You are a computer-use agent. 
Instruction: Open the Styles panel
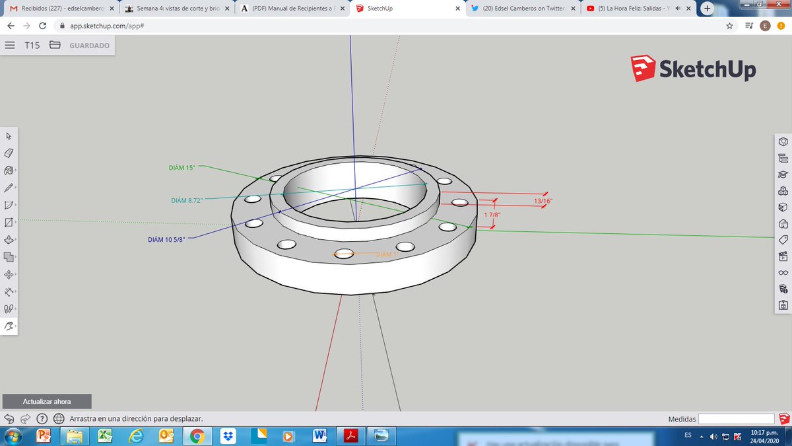click(x=783, y=223)
